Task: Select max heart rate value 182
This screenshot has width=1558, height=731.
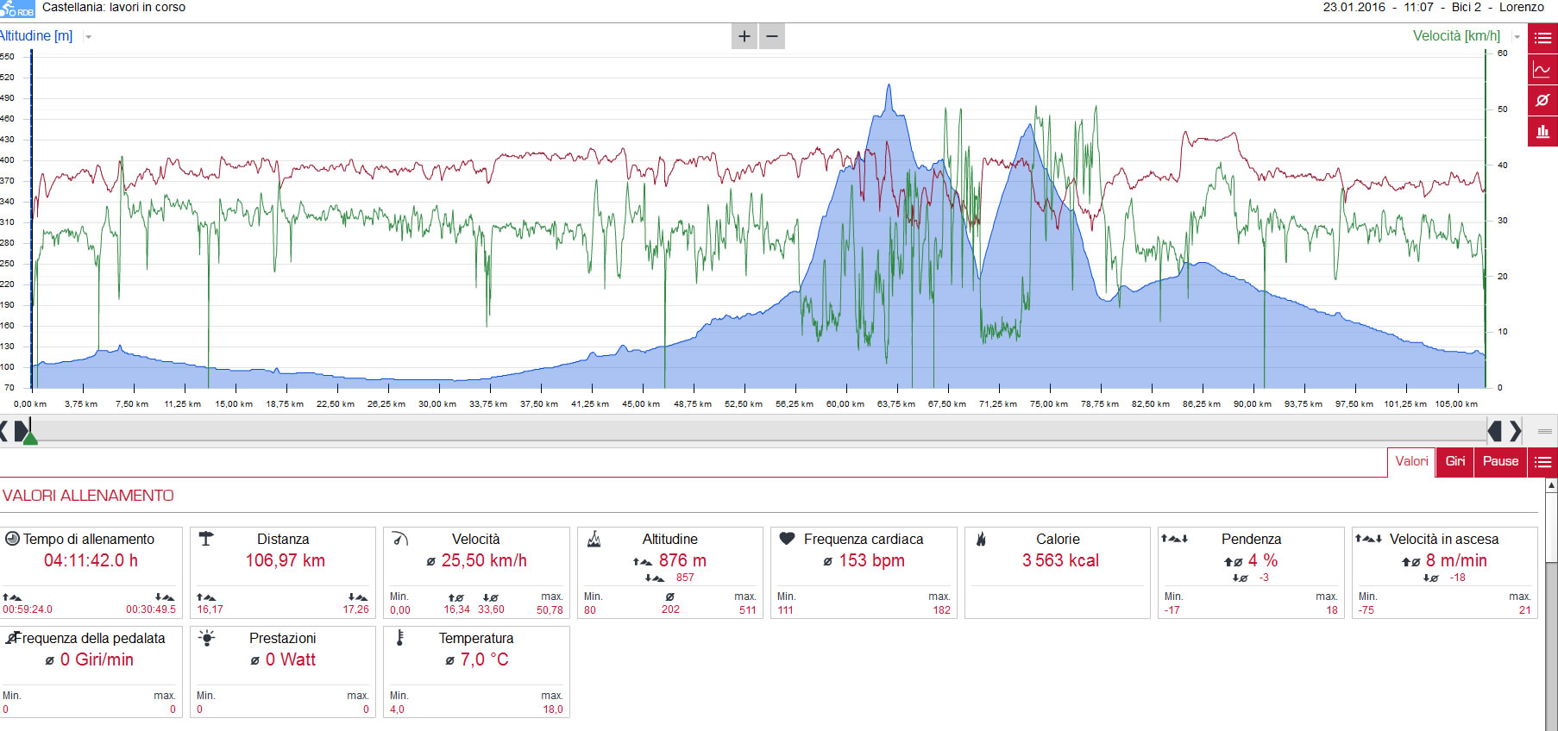Action: coord(941,609)
